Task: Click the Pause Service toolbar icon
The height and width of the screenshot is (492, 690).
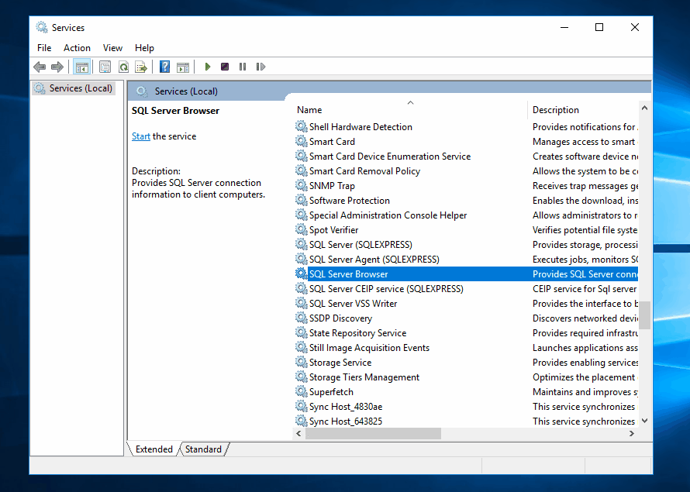Action: click(243, 67)
